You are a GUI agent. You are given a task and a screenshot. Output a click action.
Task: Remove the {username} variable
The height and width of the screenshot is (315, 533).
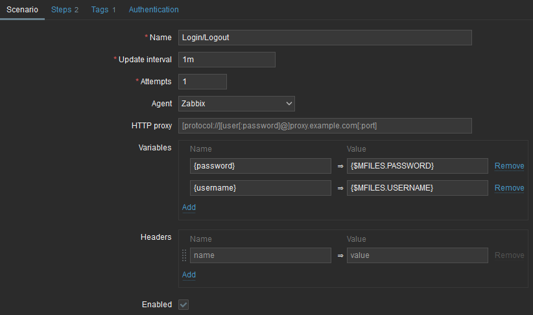[509, 188]
